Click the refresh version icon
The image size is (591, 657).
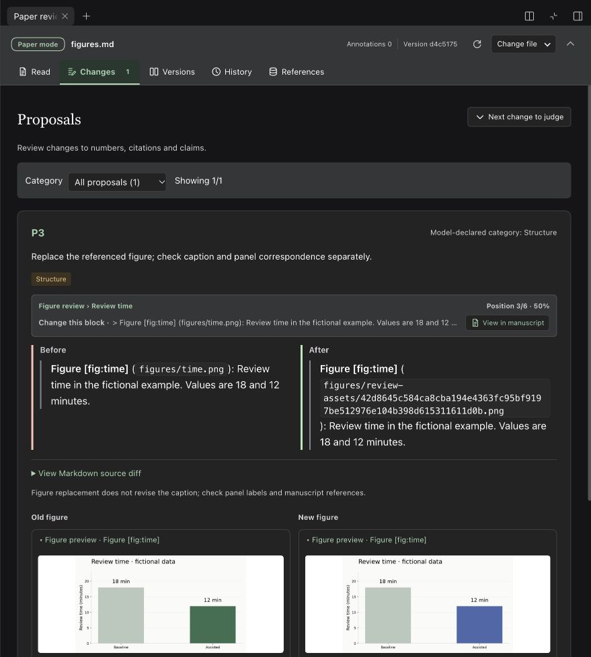click(x=477, y=44)
